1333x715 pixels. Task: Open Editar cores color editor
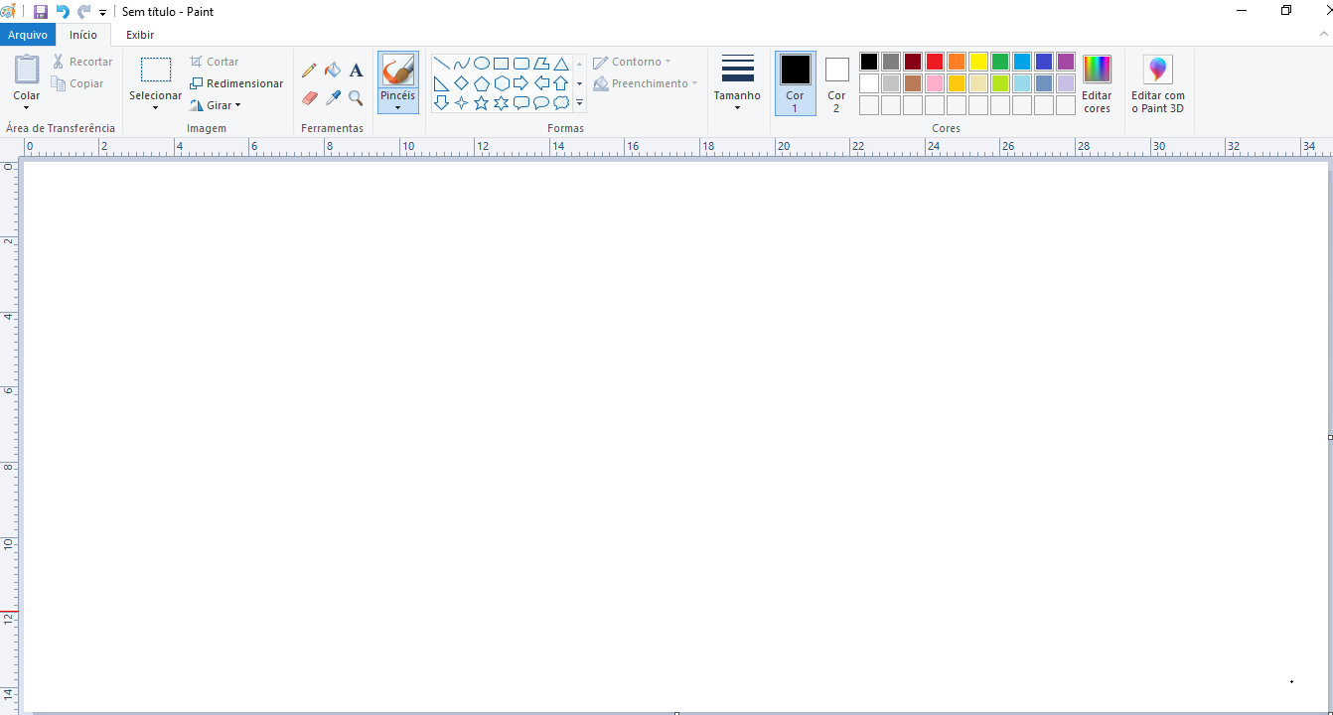[1097, 83]
